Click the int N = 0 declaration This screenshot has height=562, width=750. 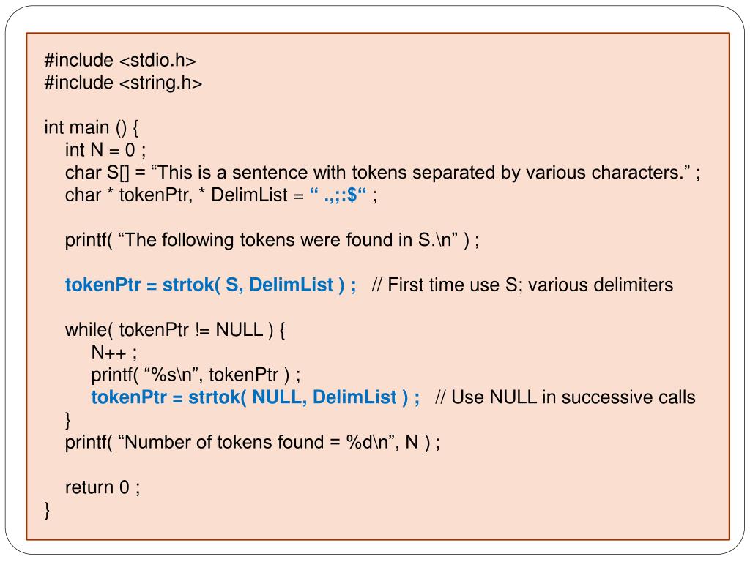point(105,150)
